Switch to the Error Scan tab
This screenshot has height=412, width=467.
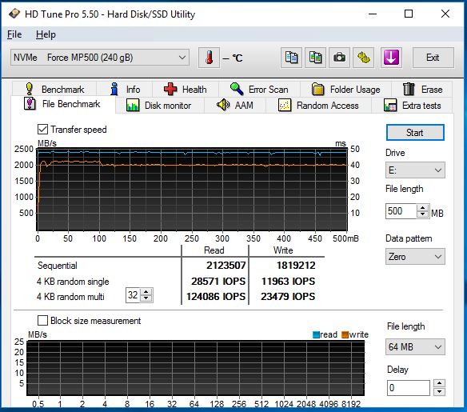pos(259,89)
